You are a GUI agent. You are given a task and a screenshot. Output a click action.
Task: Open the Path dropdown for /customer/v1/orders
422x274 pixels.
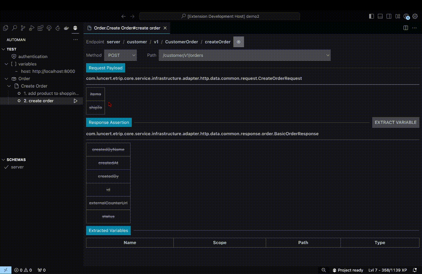coord(245,55)
